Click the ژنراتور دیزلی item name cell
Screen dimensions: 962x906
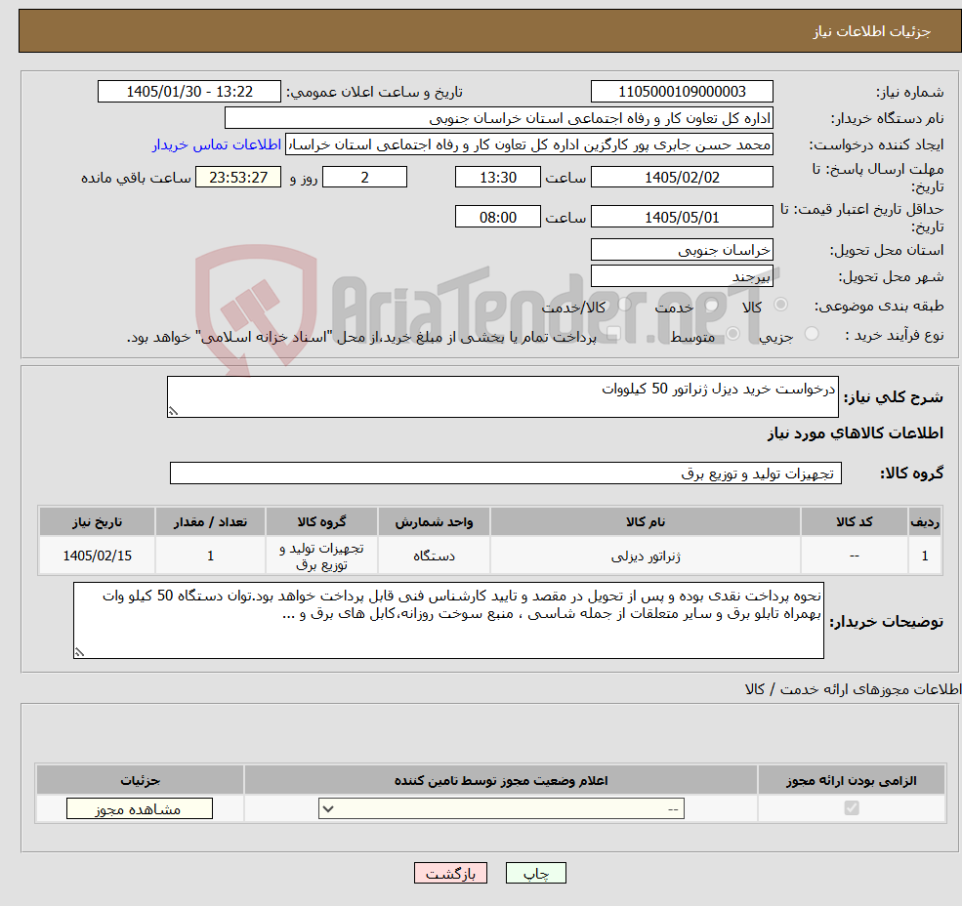pyautogui.click(x=646, y=556)
